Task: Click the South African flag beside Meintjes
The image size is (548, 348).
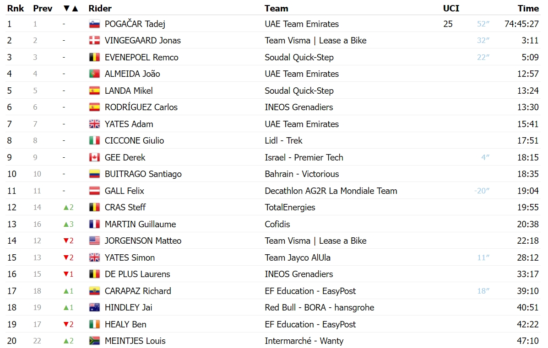Action: [94, 341]
